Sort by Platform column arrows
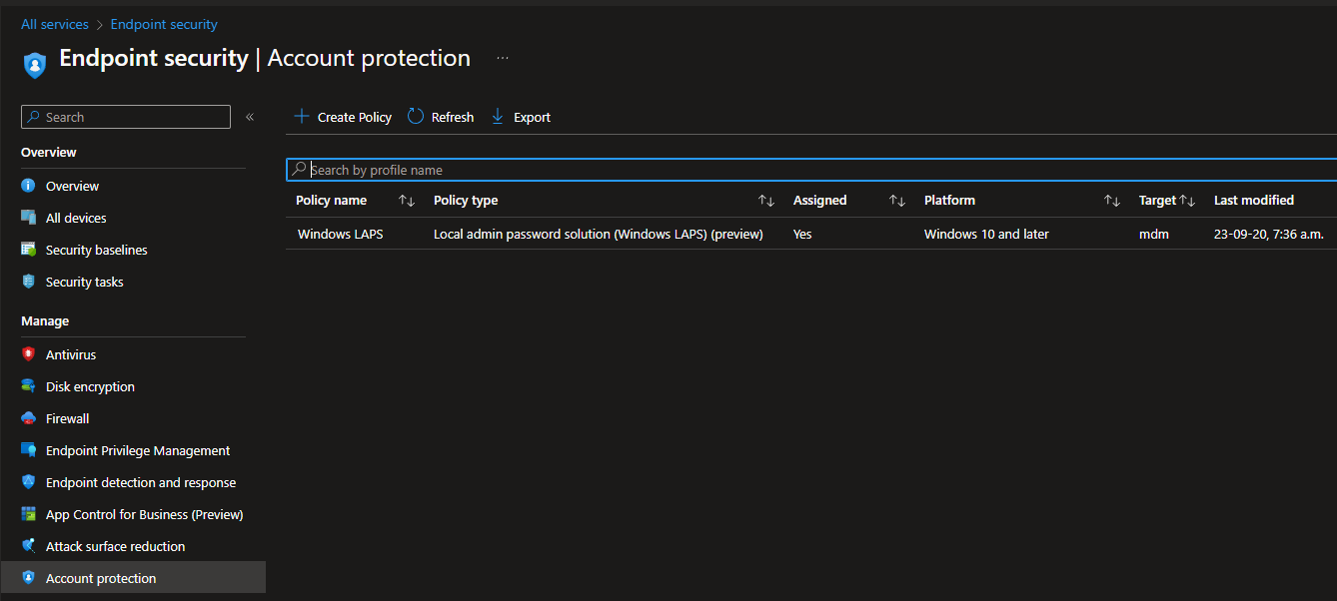1337x601 pixels. click(x=1112, y=201)
